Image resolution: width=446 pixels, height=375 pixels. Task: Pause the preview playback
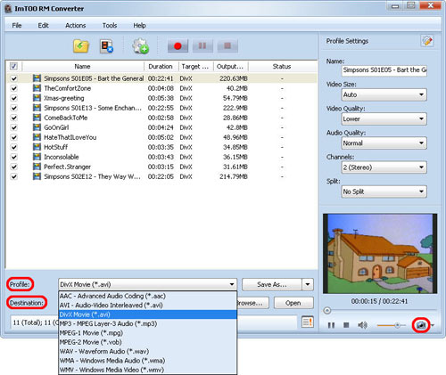point(331,325)
